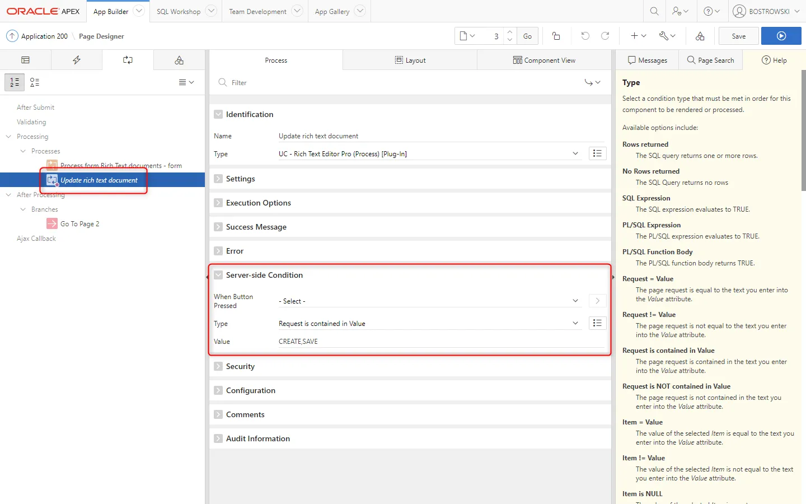
Task: Click the Run Page play icon
Action: (x=781, y=36)
